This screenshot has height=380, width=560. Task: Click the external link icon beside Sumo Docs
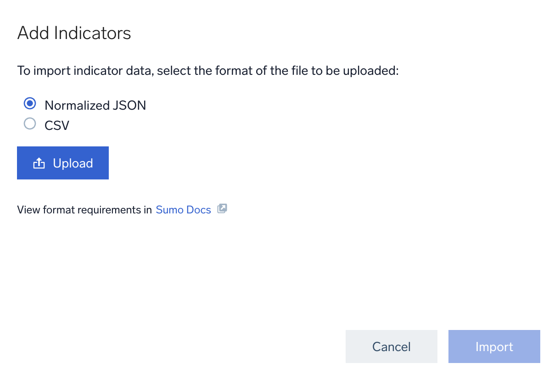[222, 208]
